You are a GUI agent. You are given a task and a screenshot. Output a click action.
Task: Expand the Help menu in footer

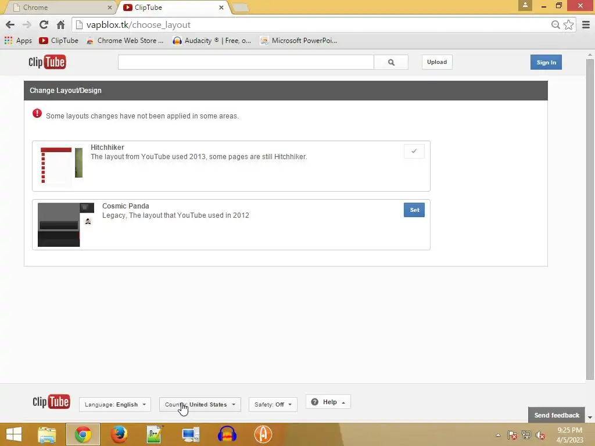tap(328, 402)
